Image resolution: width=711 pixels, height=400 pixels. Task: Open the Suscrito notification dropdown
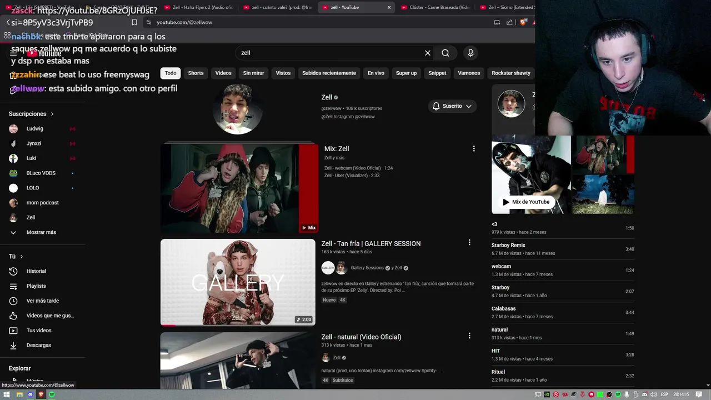(x=452, y=106)
